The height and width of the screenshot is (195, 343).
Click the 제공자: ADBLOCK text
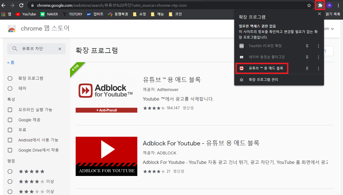pyautogui.click(x=160, y=153)
